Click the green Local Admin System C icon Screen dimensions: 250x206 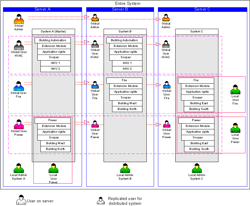[197, 168]
